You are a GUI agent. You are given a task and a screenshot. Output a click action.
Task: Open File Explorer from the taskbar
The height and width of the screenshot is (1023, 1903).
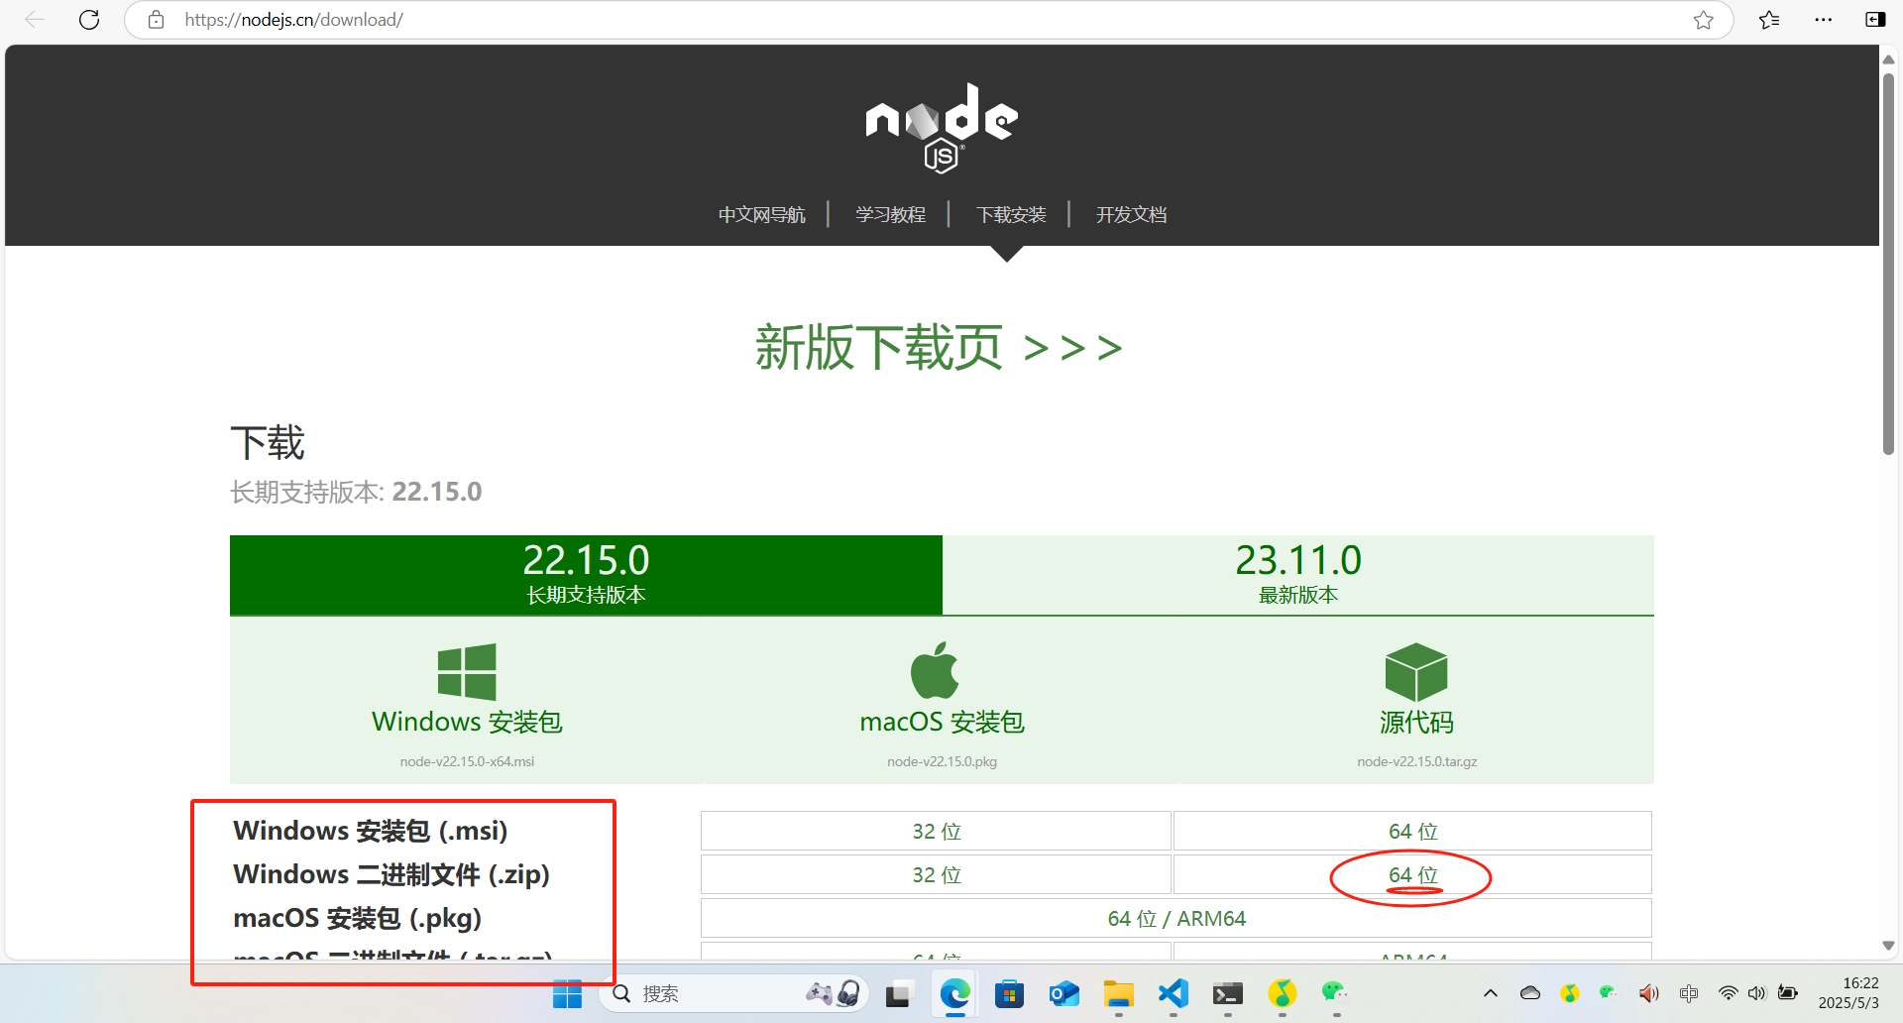click(1119, 993)
